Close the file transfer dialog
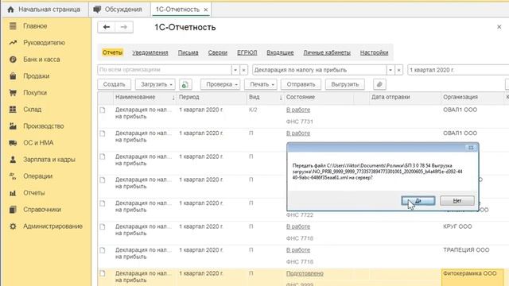This screenshot has width=509, height=286. click(x=471, y=148)
